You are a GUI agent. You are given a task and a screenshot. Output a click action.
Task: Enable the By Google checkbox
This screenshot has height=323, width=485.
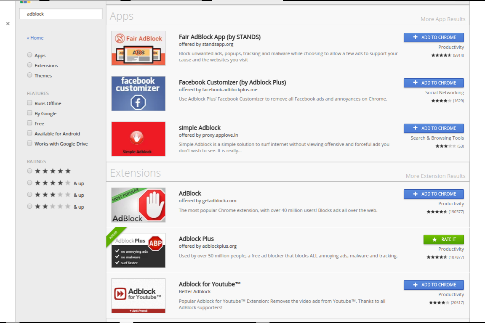pyautogui.click(x=30, y=113)
